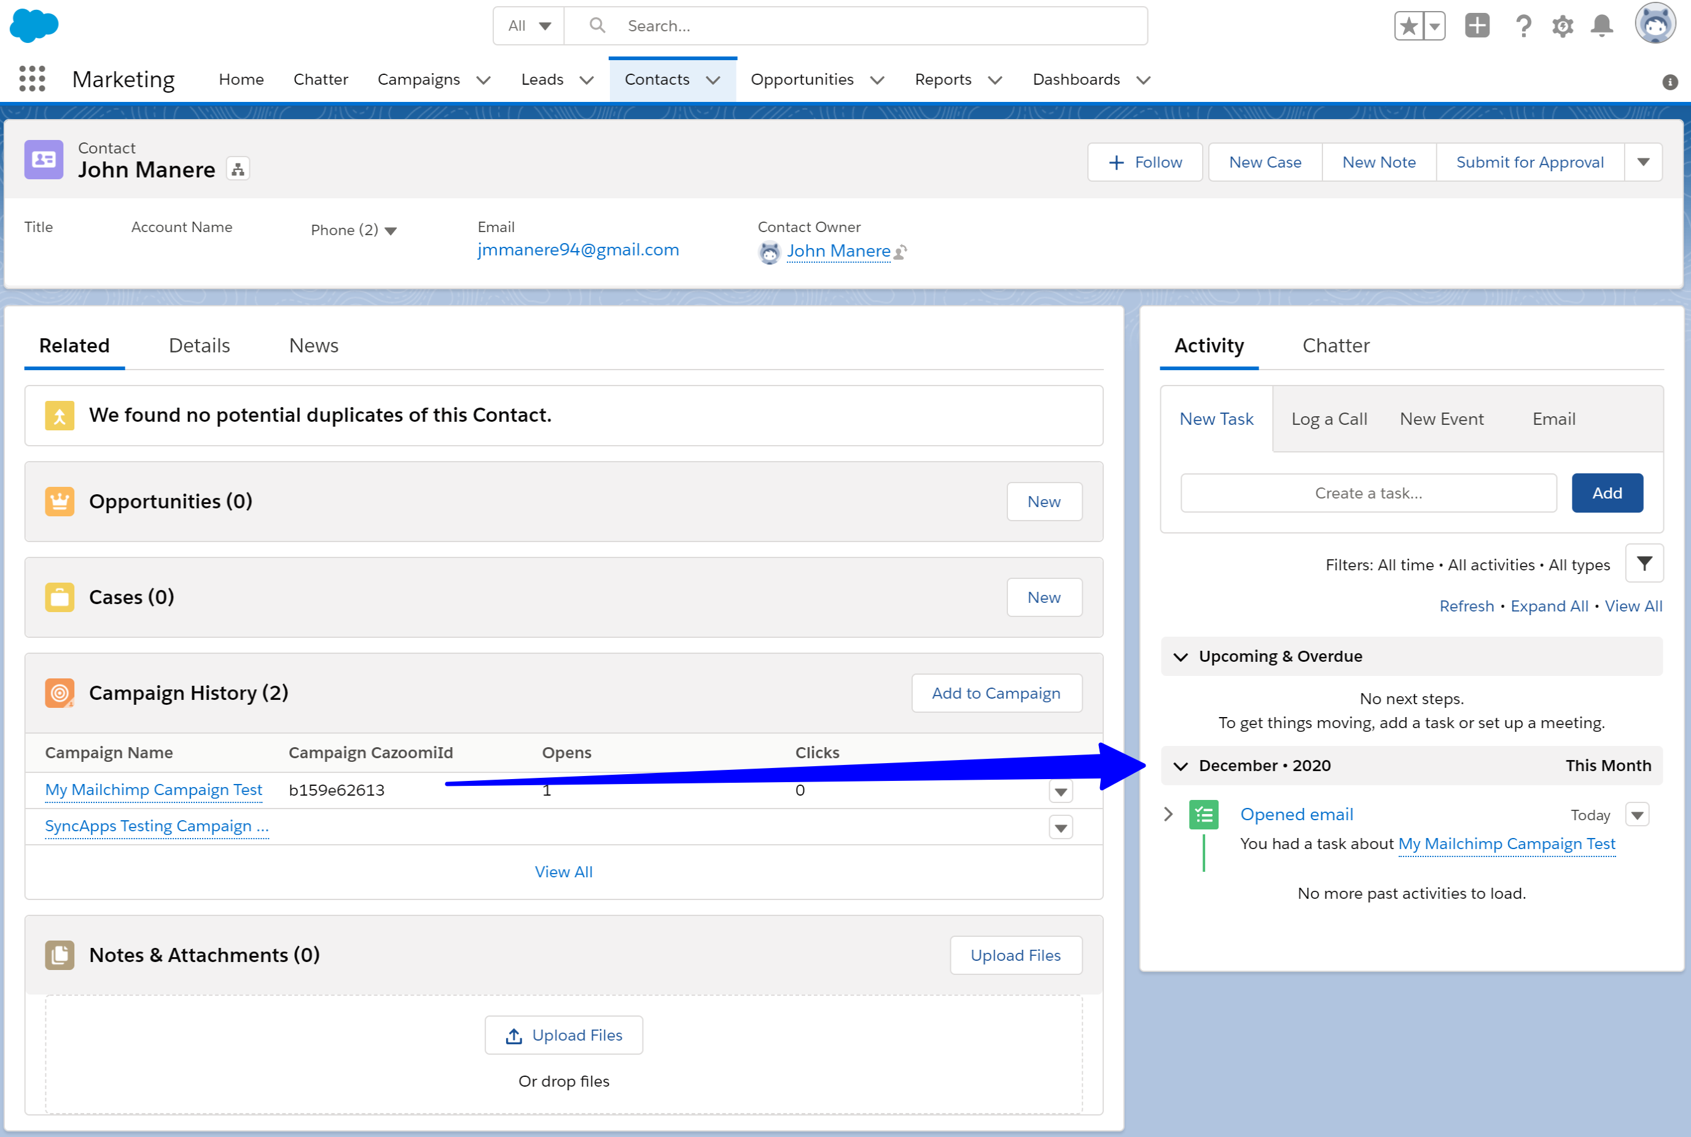Image resolution: width=1691 pixels, height=1137 pixels.
Task: Open row menu for SyncApps Testing Campaign
Action: tap(1061, 828)
